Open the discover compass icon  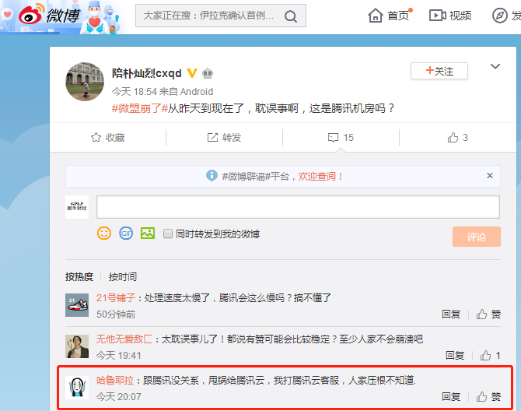coord(500,16)
